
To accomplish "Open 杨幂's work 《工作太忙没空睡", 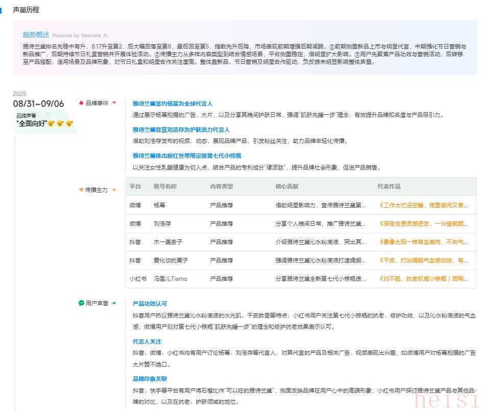I will tap(424, 205).
